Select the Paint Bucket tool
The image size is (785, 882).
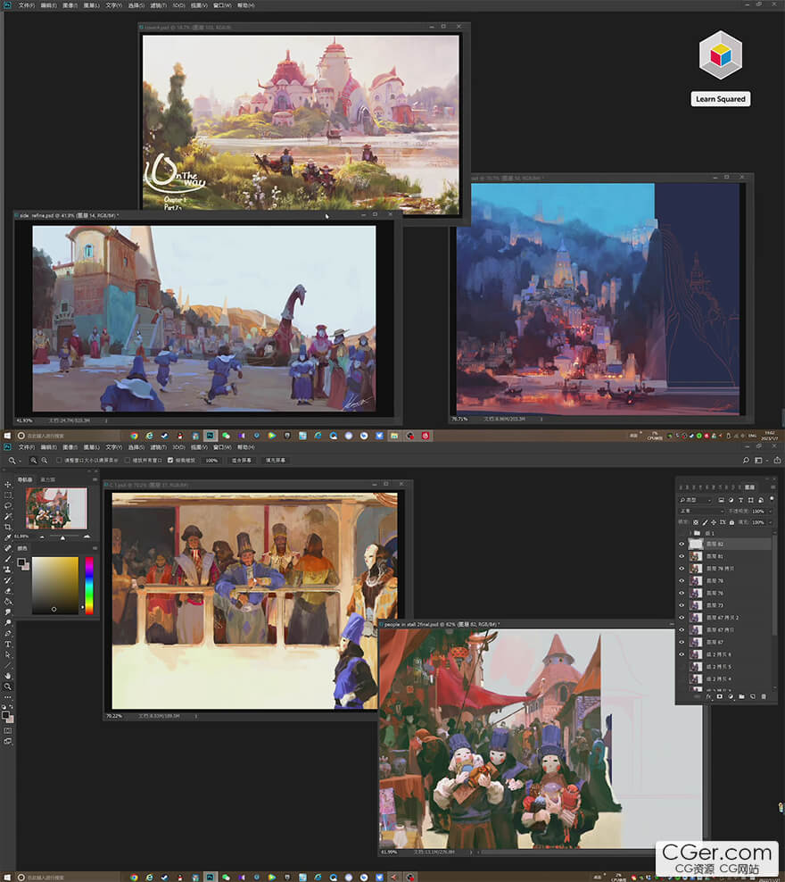(x=8, y=602)
